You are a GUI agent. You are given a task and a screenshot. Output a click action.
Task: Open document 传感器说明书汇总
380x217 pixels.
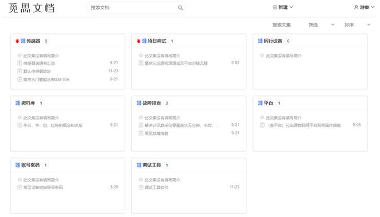click(x=39, y=63)
